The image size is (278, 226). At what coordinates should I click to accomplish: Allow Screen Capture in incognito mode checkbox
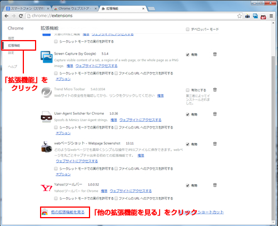[x=56, y=73]
